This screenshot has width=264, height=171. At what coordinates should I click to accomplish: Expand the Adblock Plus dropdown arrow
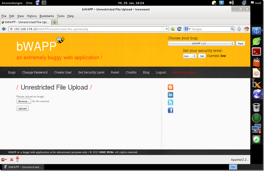pos(6,159)
